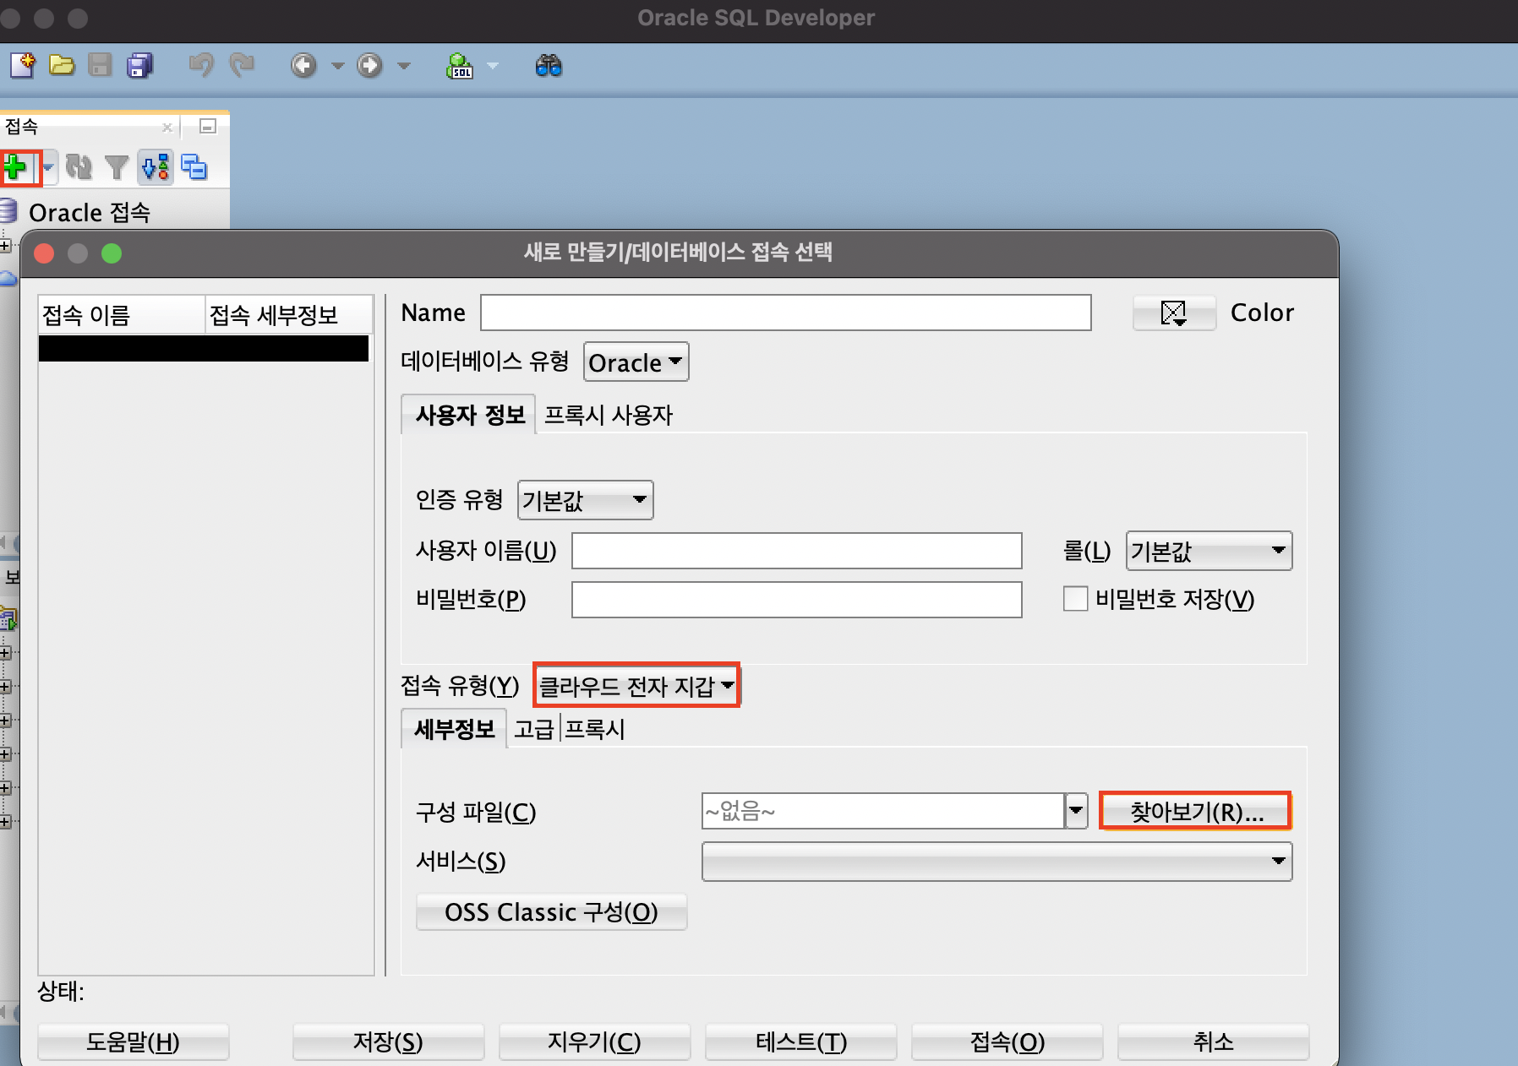Viewport: 1518px width, 1066px height.
Task: Select the Oracle 접속 tree node
Action: tap(89, 212)
